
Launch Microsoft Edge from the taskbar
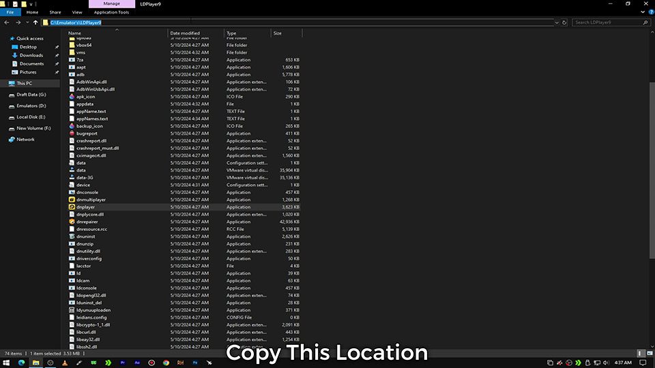point(21,363)
